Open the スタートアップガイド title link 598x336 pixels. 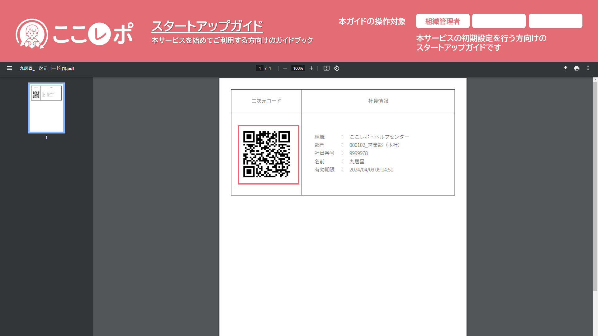(x=207, y=26)
